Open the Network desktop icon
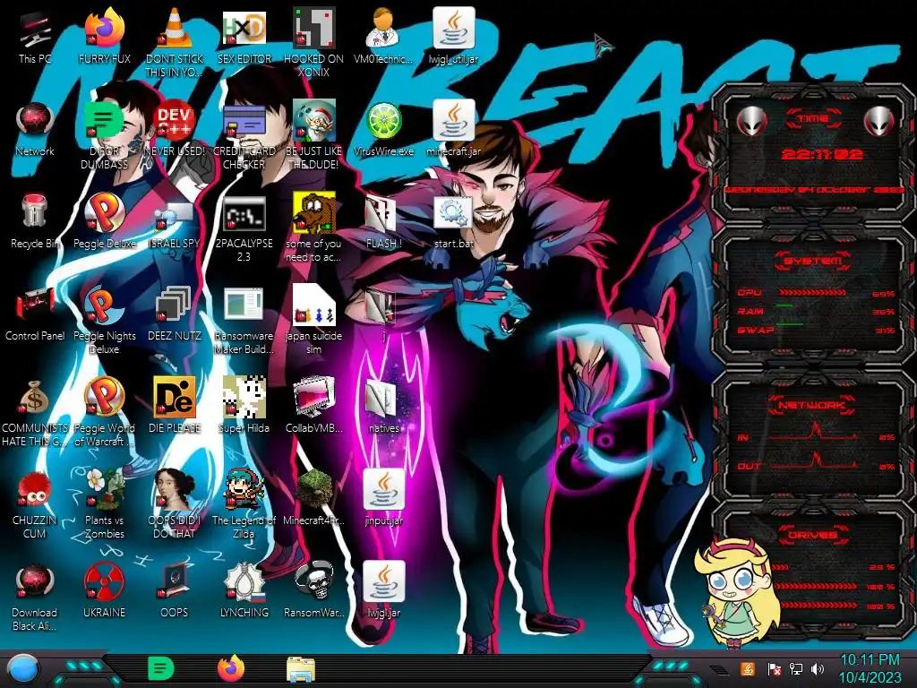Viewport: 917px width, 688px height. pos(35,122)
